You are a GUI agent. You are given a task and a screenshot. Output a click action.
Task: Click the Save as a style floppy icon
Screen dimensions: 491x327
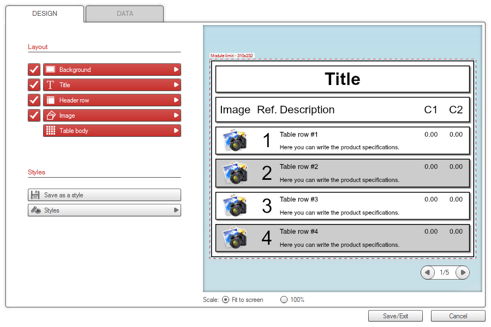[35, 195]
